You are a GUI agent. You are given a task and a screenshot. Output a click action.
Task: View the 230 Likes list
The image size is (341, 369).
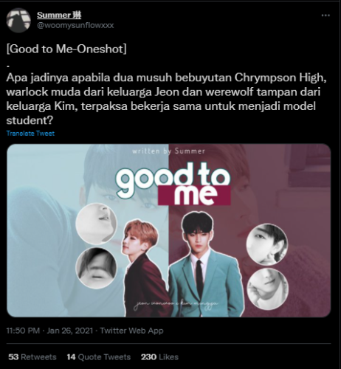[159, 357]
